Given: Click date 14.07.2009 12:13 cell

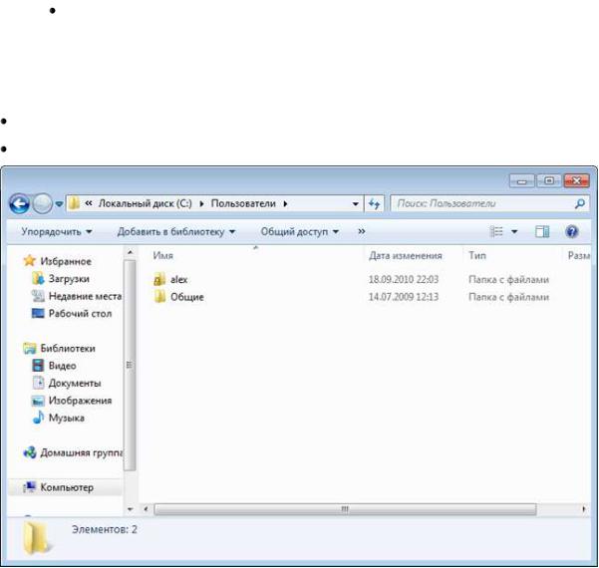Looking at the screenshot, I should pyautogui.click(x=404, y=297).
